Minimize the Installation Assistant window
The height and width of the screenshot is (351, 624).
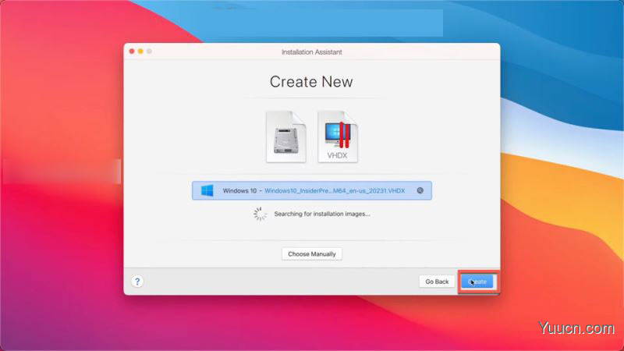(140, 51)
